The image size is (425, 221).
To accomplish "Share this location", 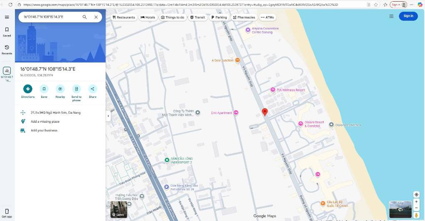I will point(93,89).
